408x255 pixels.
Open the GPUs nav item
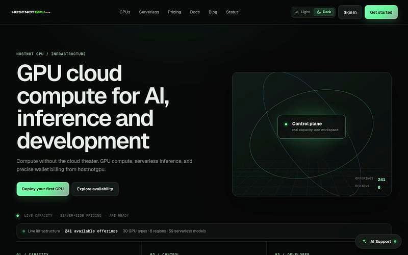coord(124,12)
